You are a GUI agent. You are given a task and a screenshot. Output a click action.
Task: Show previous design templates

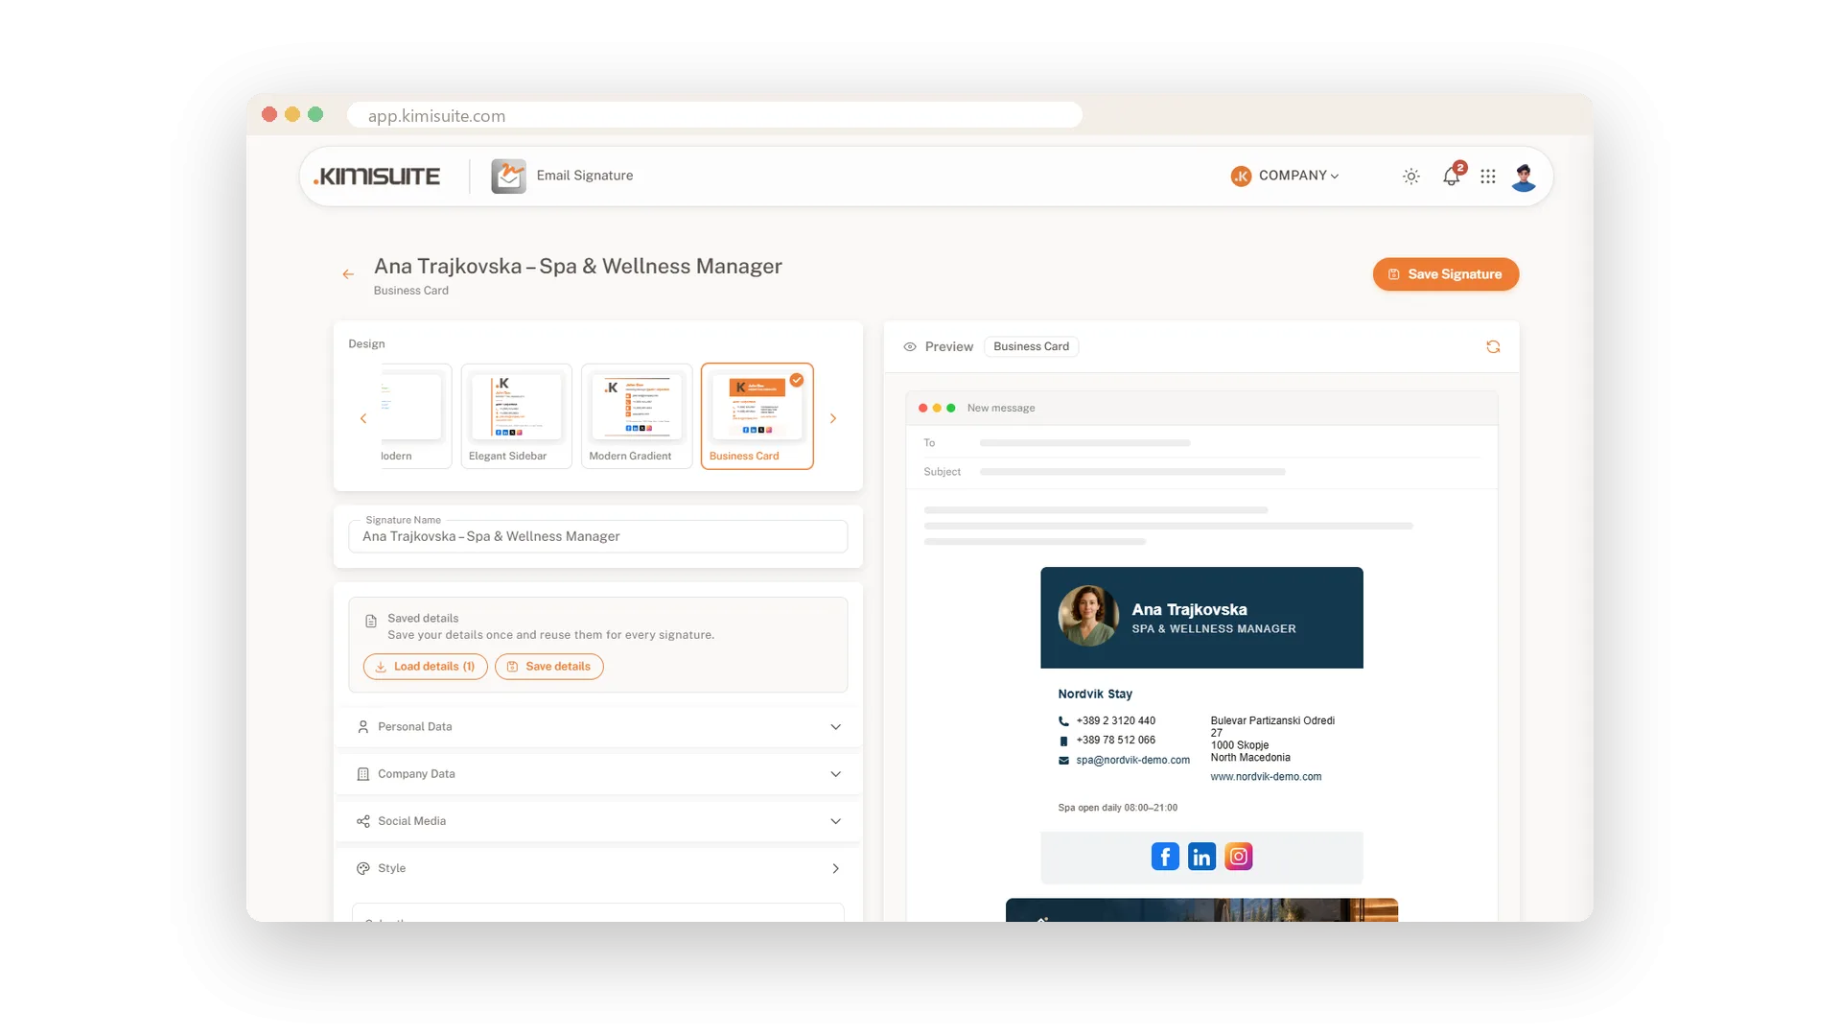tap(363, 418)
